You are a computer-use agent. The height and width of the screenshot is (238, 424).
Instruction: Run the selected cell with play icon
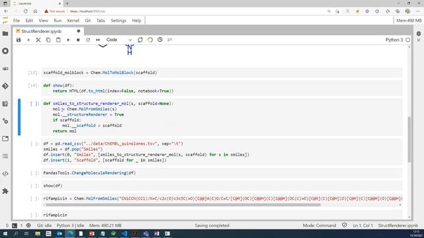[x=68, y=40]
